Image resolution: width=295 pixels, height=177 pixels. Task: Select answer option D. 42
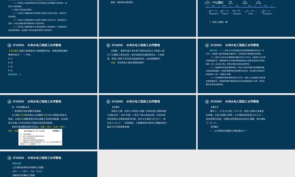tap(10, 71)
